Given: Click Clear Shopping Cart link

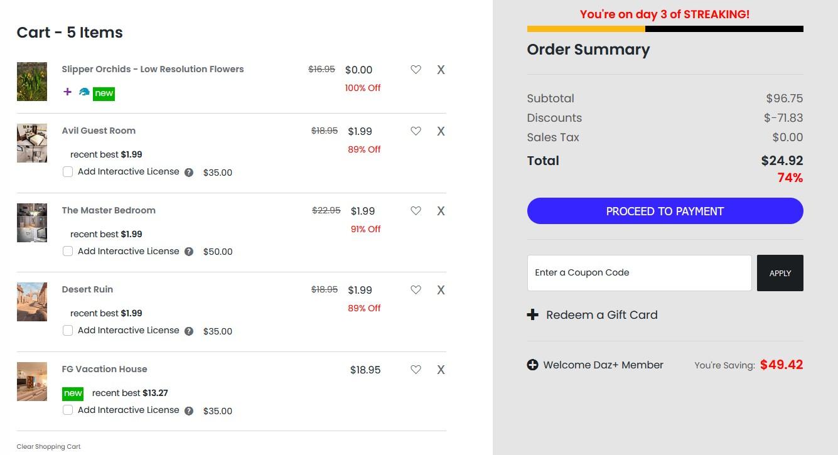Looking at the screenshot, I should pyautogui.click(x=48, y=447).
